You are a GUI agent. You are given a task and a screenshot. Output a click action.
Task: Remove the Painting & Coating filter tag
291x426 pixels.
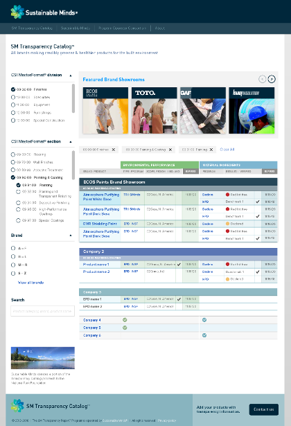coord(170,150)
